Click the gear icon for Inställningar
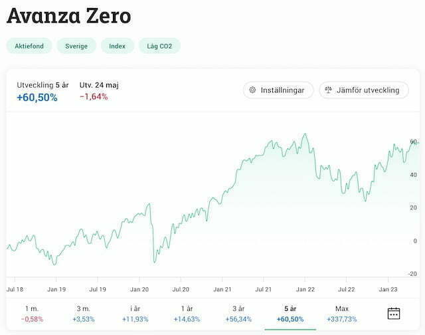 click(253, 90)
